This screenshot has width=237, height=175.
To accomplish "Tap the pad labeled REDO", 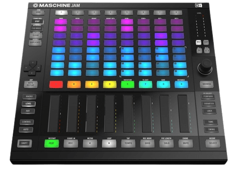I will click(77, 22).
